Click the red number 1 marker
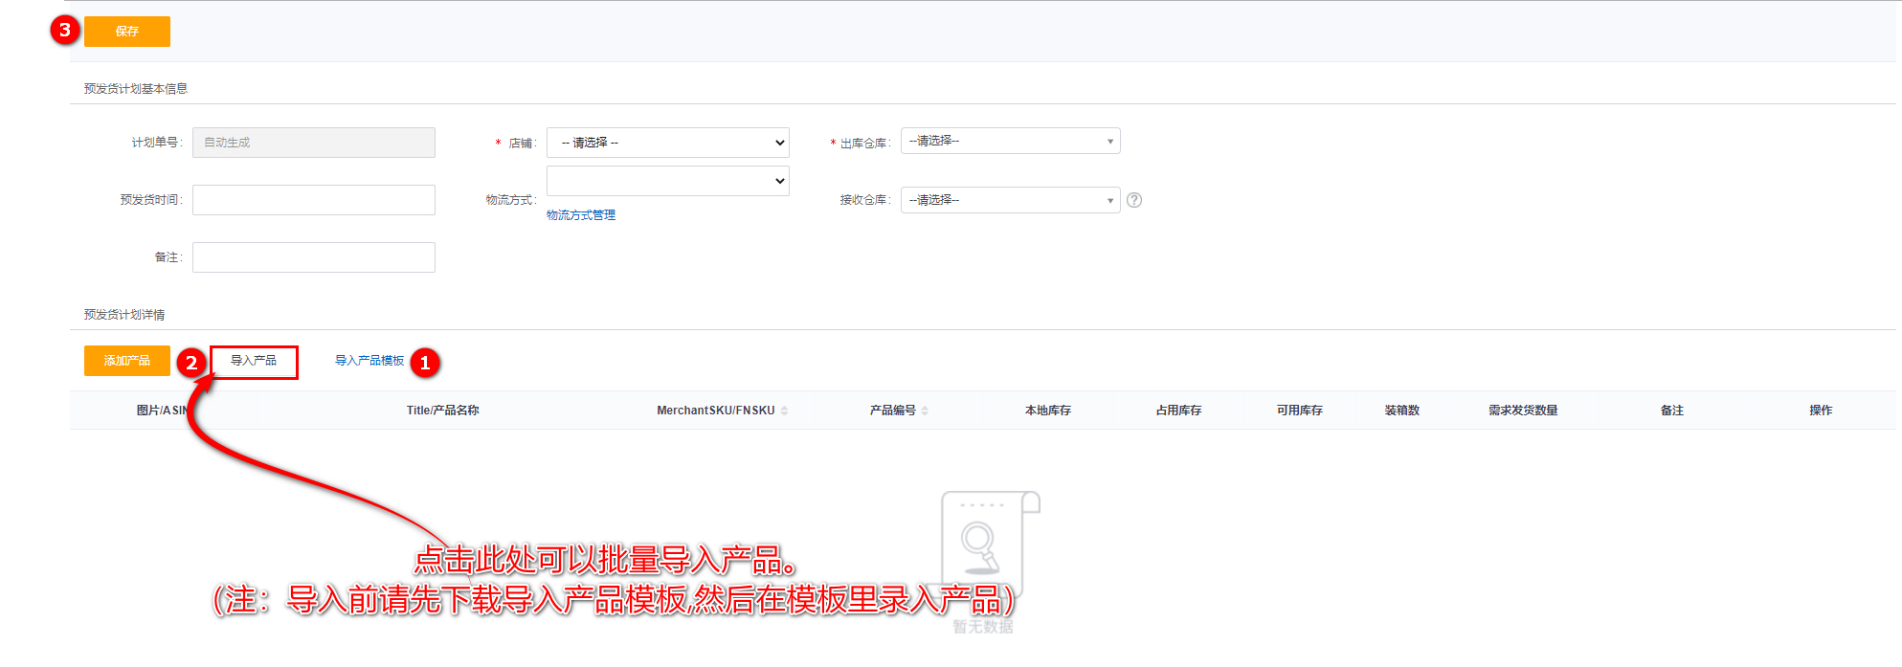 [425, 363]
